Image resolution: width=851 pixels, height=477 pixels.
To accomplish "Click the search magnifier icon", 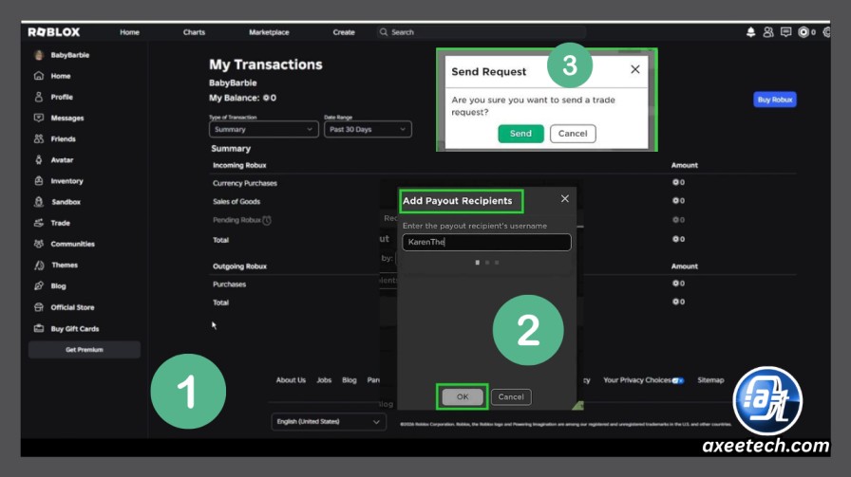I will click(x=384, y=32).
